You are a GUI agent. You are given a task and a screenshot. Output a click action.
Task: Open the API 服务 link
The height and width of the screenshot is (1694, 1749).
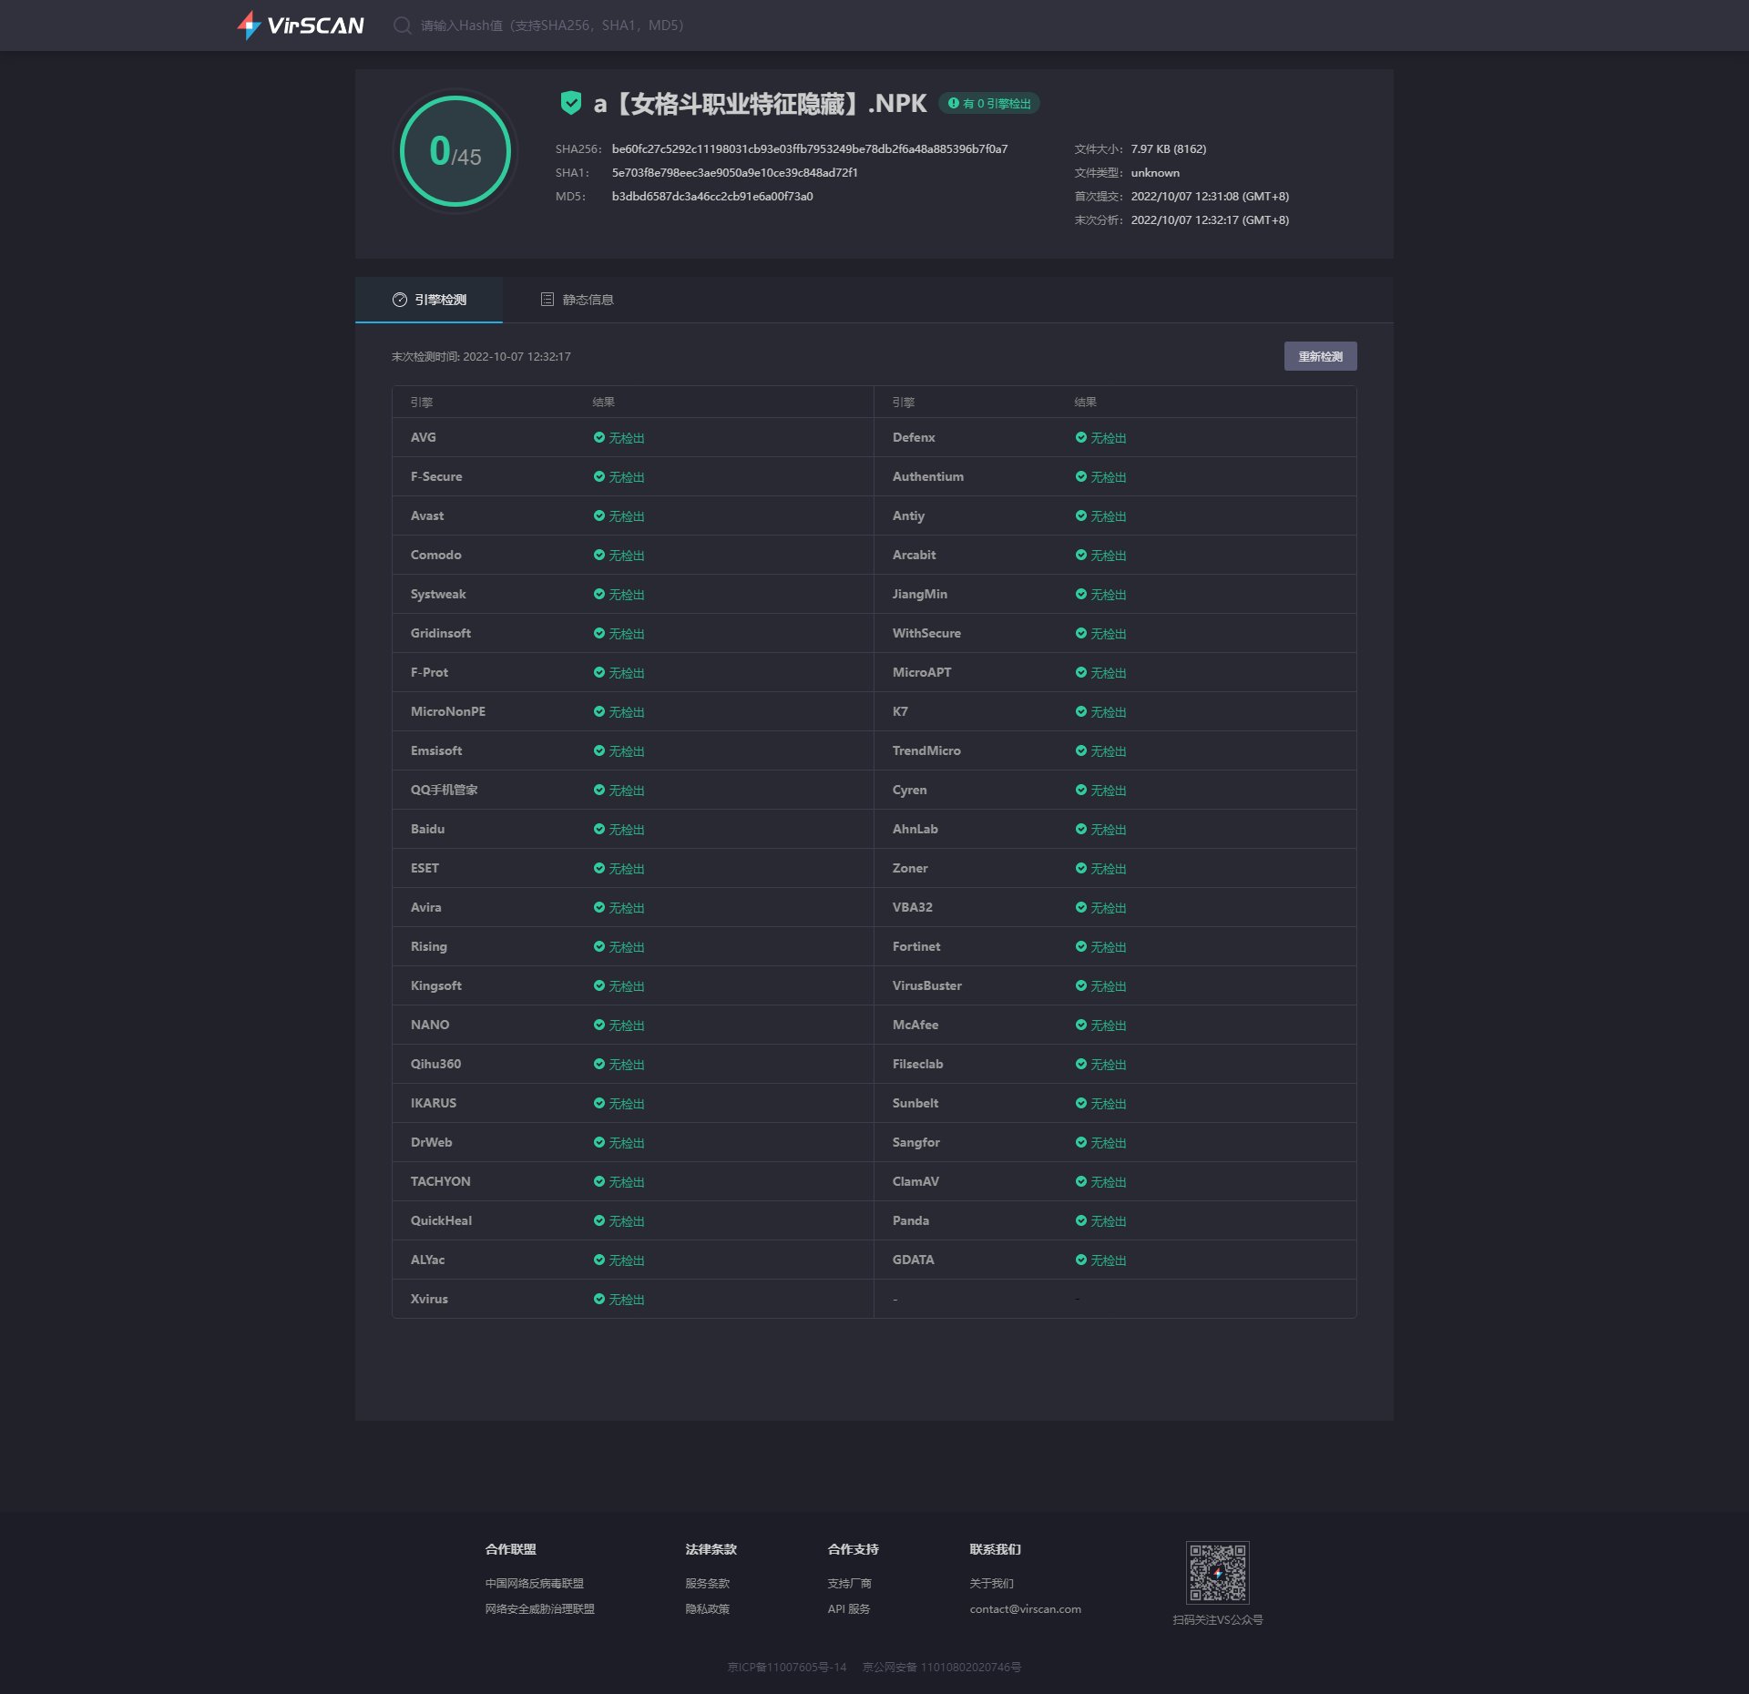click(x=849, y=1609)
